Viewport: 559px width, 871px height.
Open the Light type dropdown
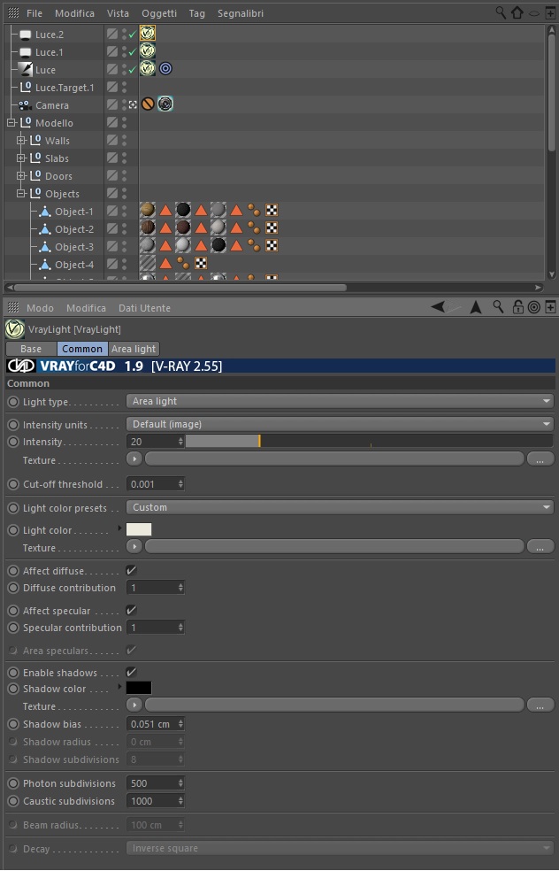[x=340, y=401]
